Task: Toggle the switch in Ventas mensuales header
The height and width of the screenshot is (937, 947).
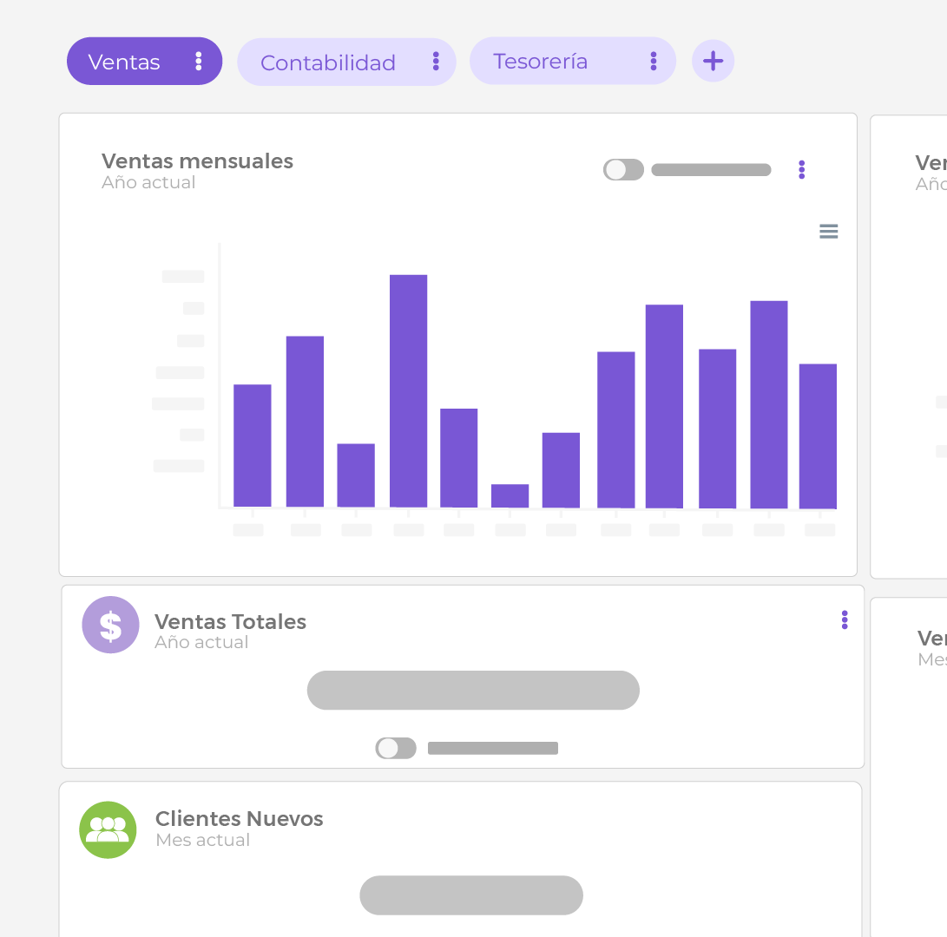Action: click(x=623, y=170)
